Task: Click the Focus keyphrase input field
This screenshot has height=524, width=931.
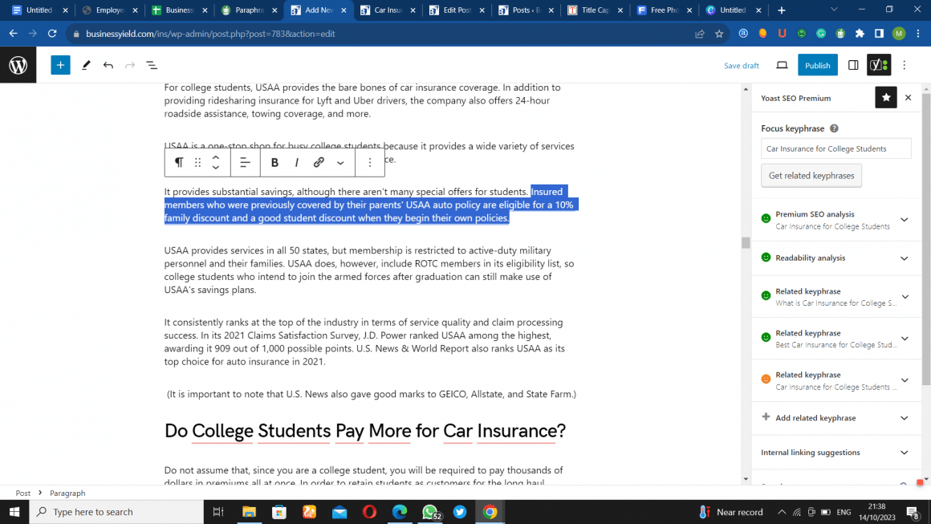Action: click(835, 148)
